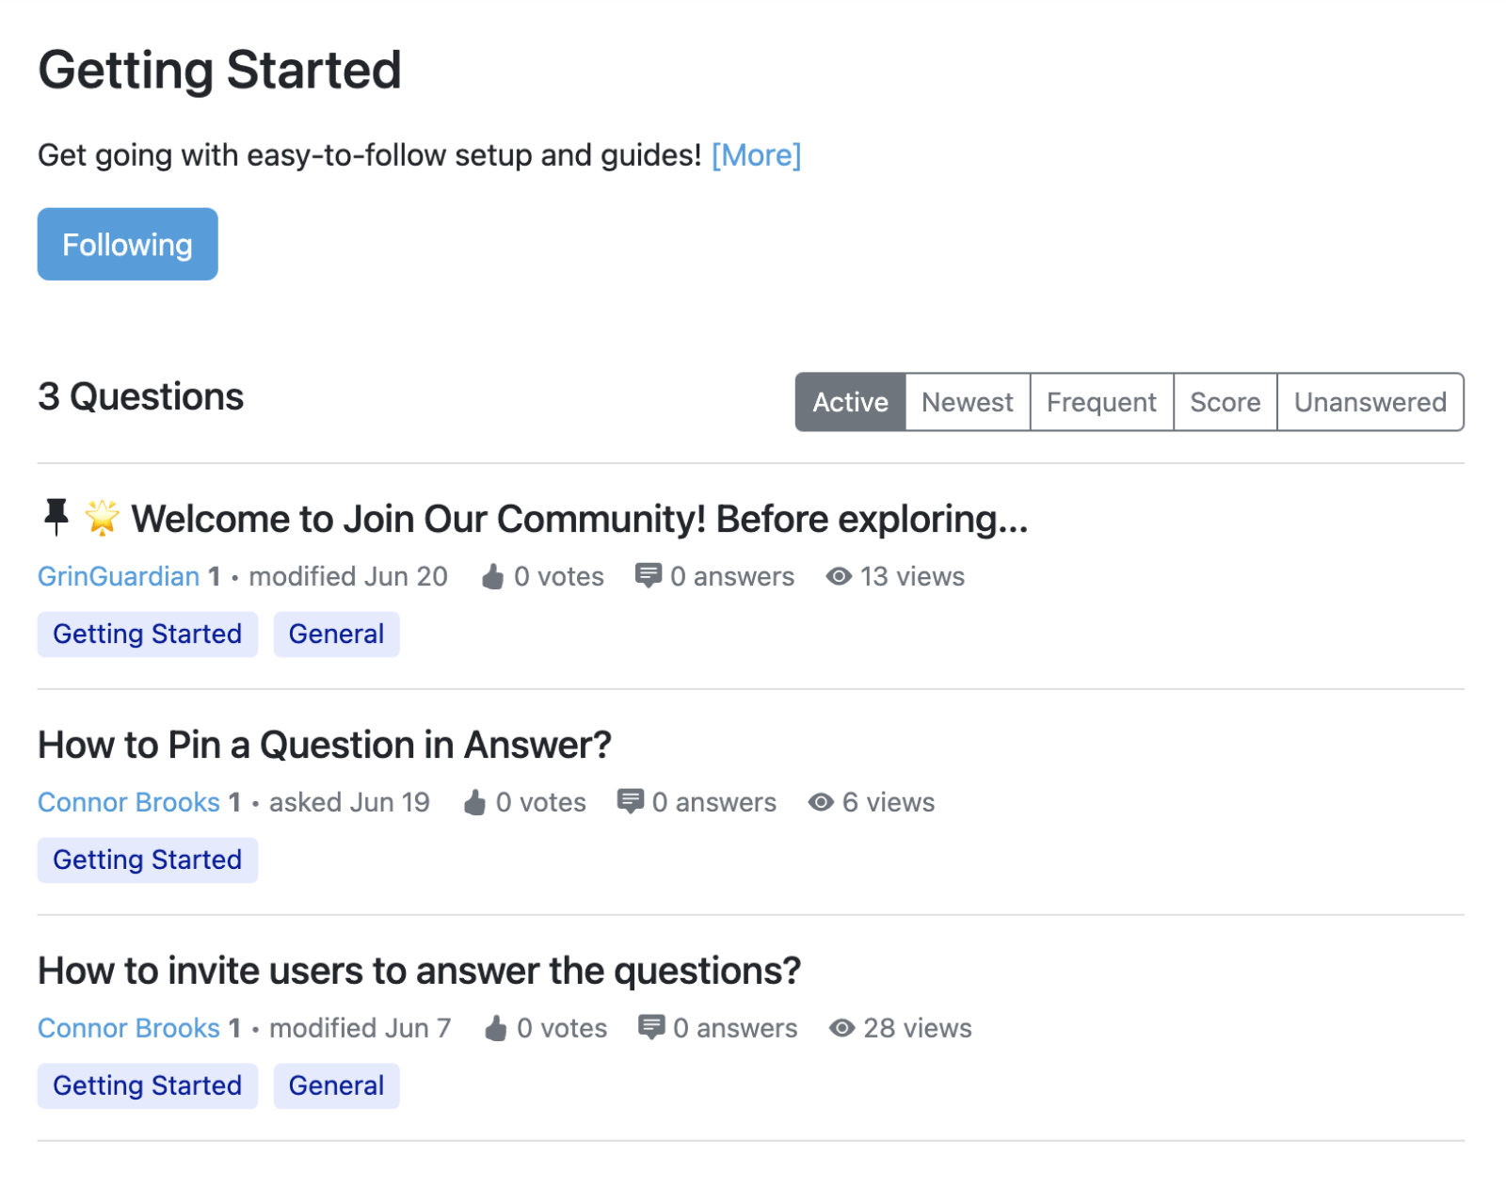Sort questions by Score

click(x=1225, y=402)
